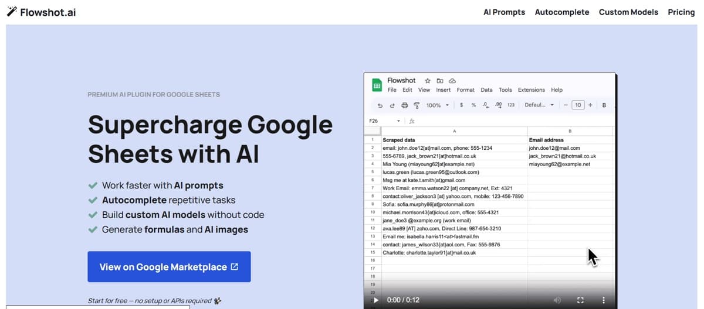Open the Extensions menu
This screenshot has width=704, height=309.
(x=532, y=90)
